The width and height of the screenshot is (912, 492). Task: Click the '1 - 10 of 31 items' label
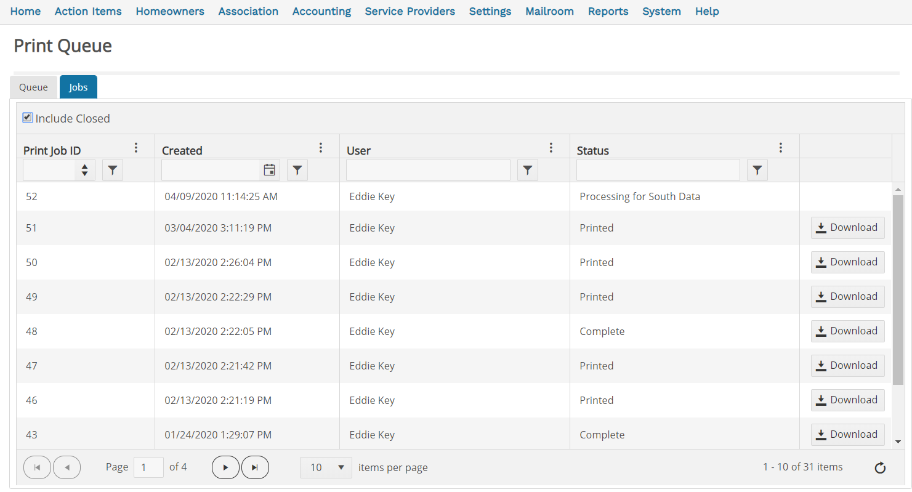[803, 467]
